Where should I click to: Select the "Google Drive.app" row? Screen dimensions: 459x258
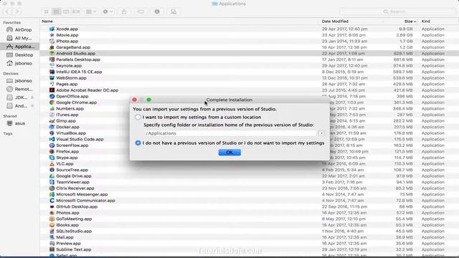pyautogui.click(x=250, y=176)
